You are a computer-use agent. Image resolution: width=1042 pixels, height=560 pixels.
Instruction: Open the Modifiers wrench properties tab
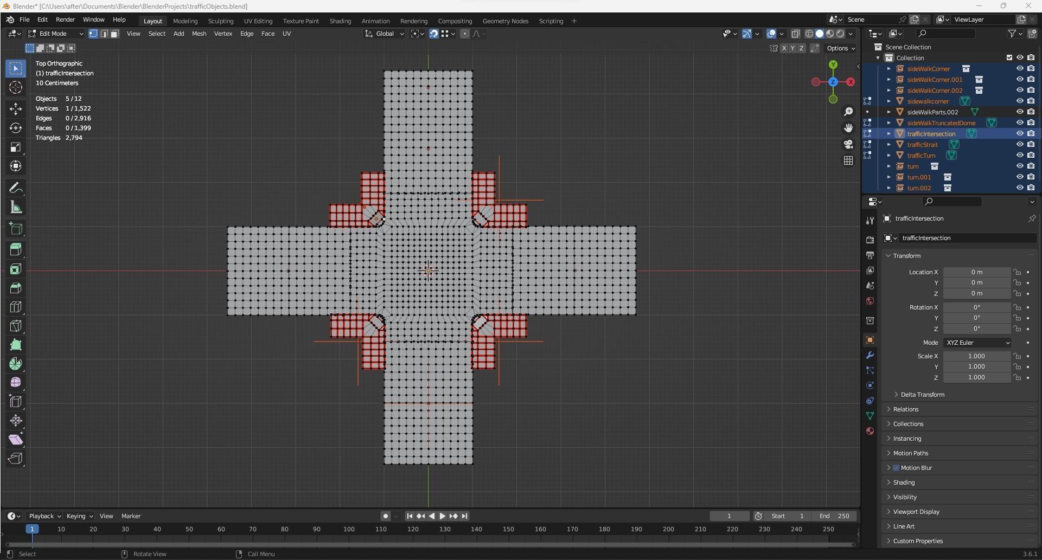870,355
